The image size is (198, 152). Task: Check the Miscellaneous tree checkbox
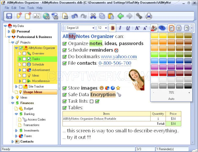click(24, 81)
